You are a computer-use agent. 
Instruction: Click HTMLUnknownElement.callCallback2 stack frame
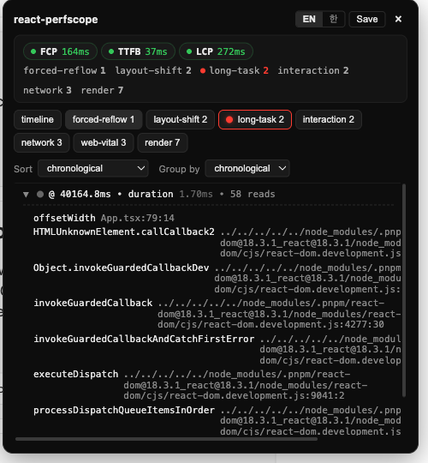[124, 231]
